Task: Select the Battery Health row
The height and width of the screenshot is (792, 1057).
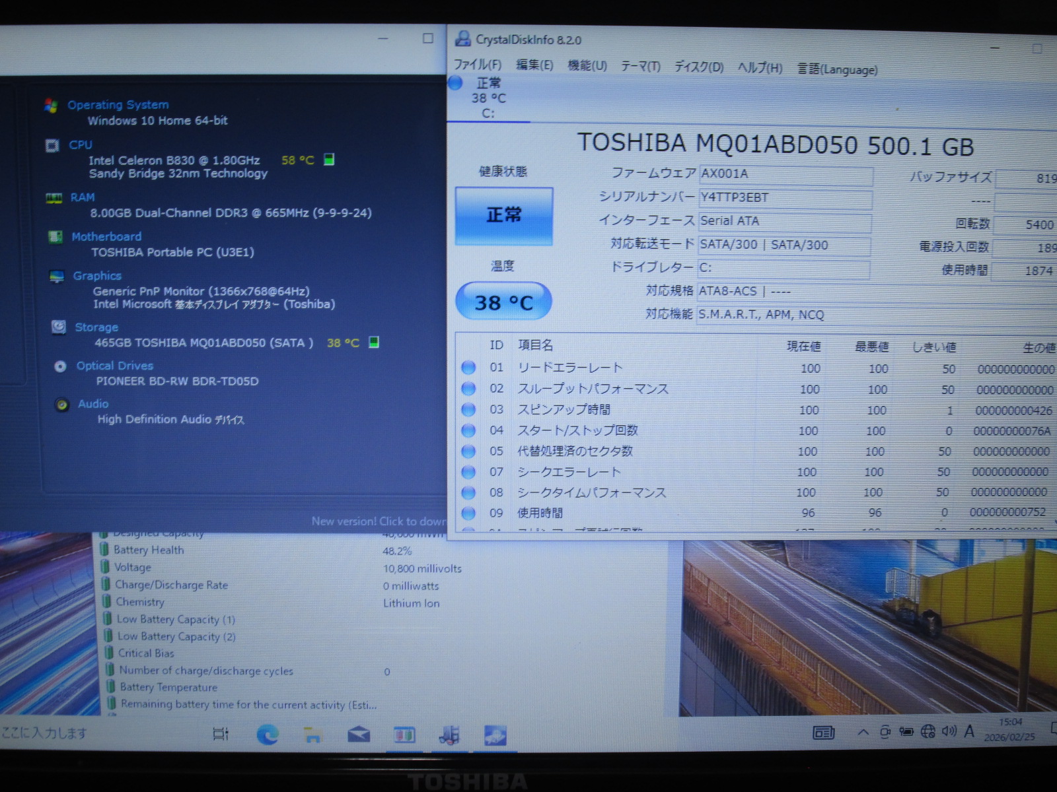Action: (x=149, y=550)
